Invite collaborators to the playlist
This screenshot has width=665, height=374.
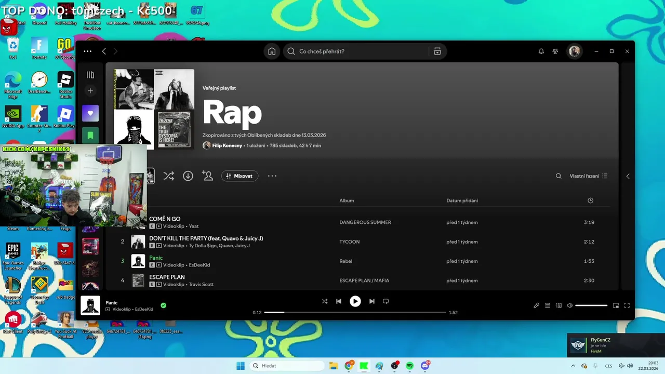click(x=208, y=176)
